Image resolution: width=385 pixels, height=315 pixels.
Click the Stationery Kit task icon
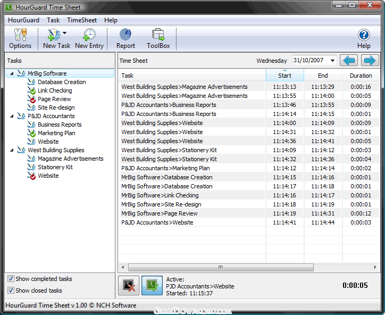pos(31,167)
